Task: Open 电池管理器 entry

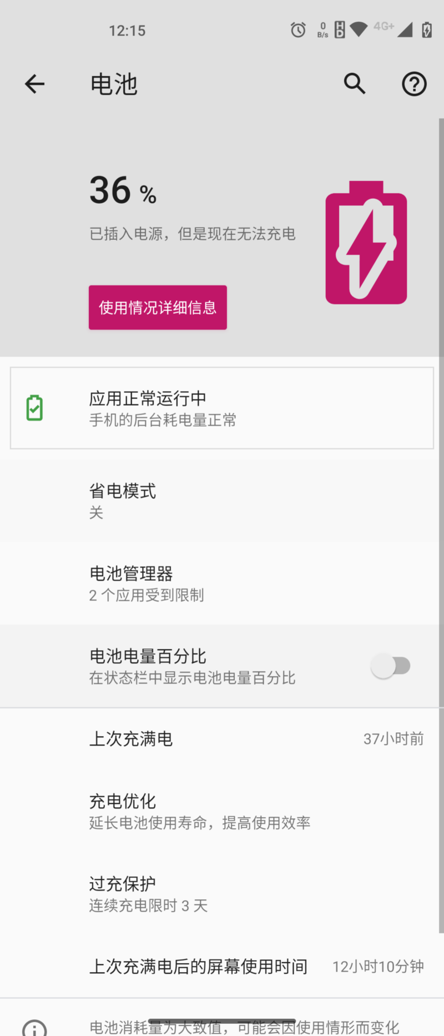Action: pyautogui.click(x=222, y=584)
